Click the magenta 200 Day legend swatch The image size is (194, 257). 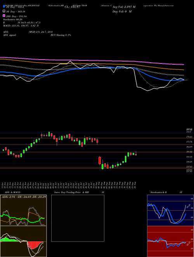pos(4,16)
